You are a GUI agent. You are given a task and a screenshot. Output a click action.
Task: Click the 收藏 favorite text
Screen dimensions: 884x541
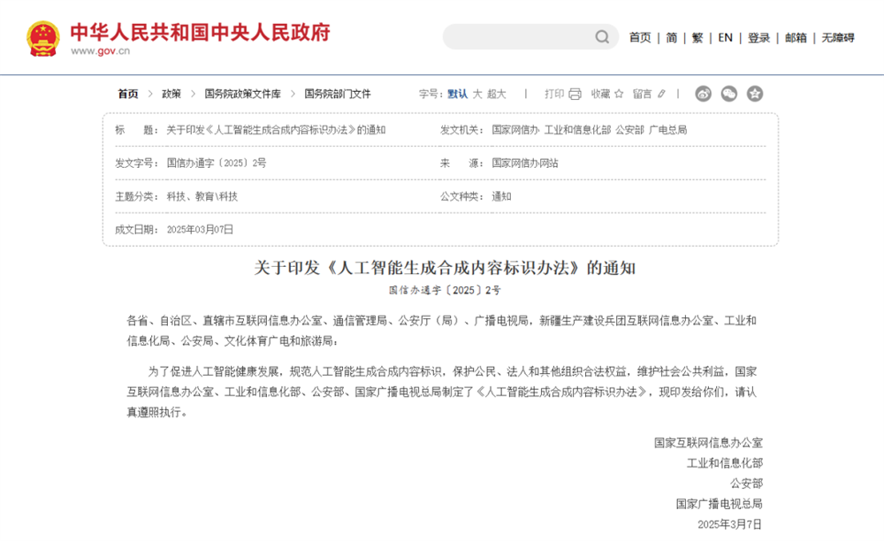click(x=601, y=94)
